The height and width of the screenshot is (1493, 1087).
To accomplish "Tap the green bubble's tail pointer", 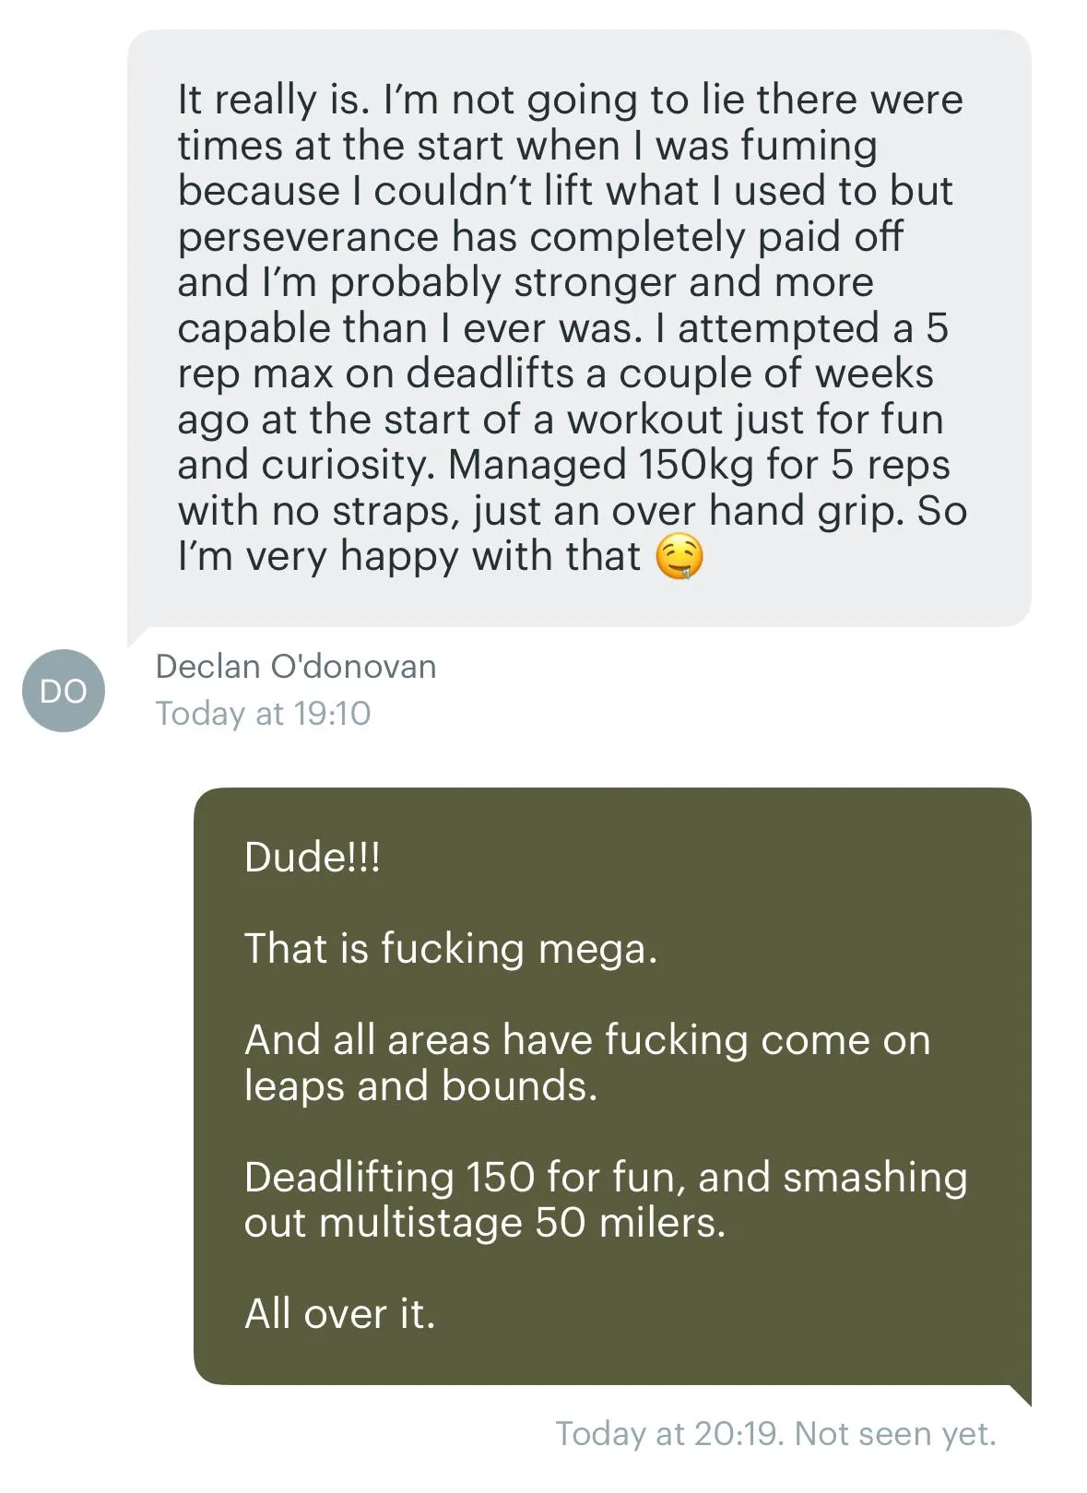I will pos(1019,1394).
